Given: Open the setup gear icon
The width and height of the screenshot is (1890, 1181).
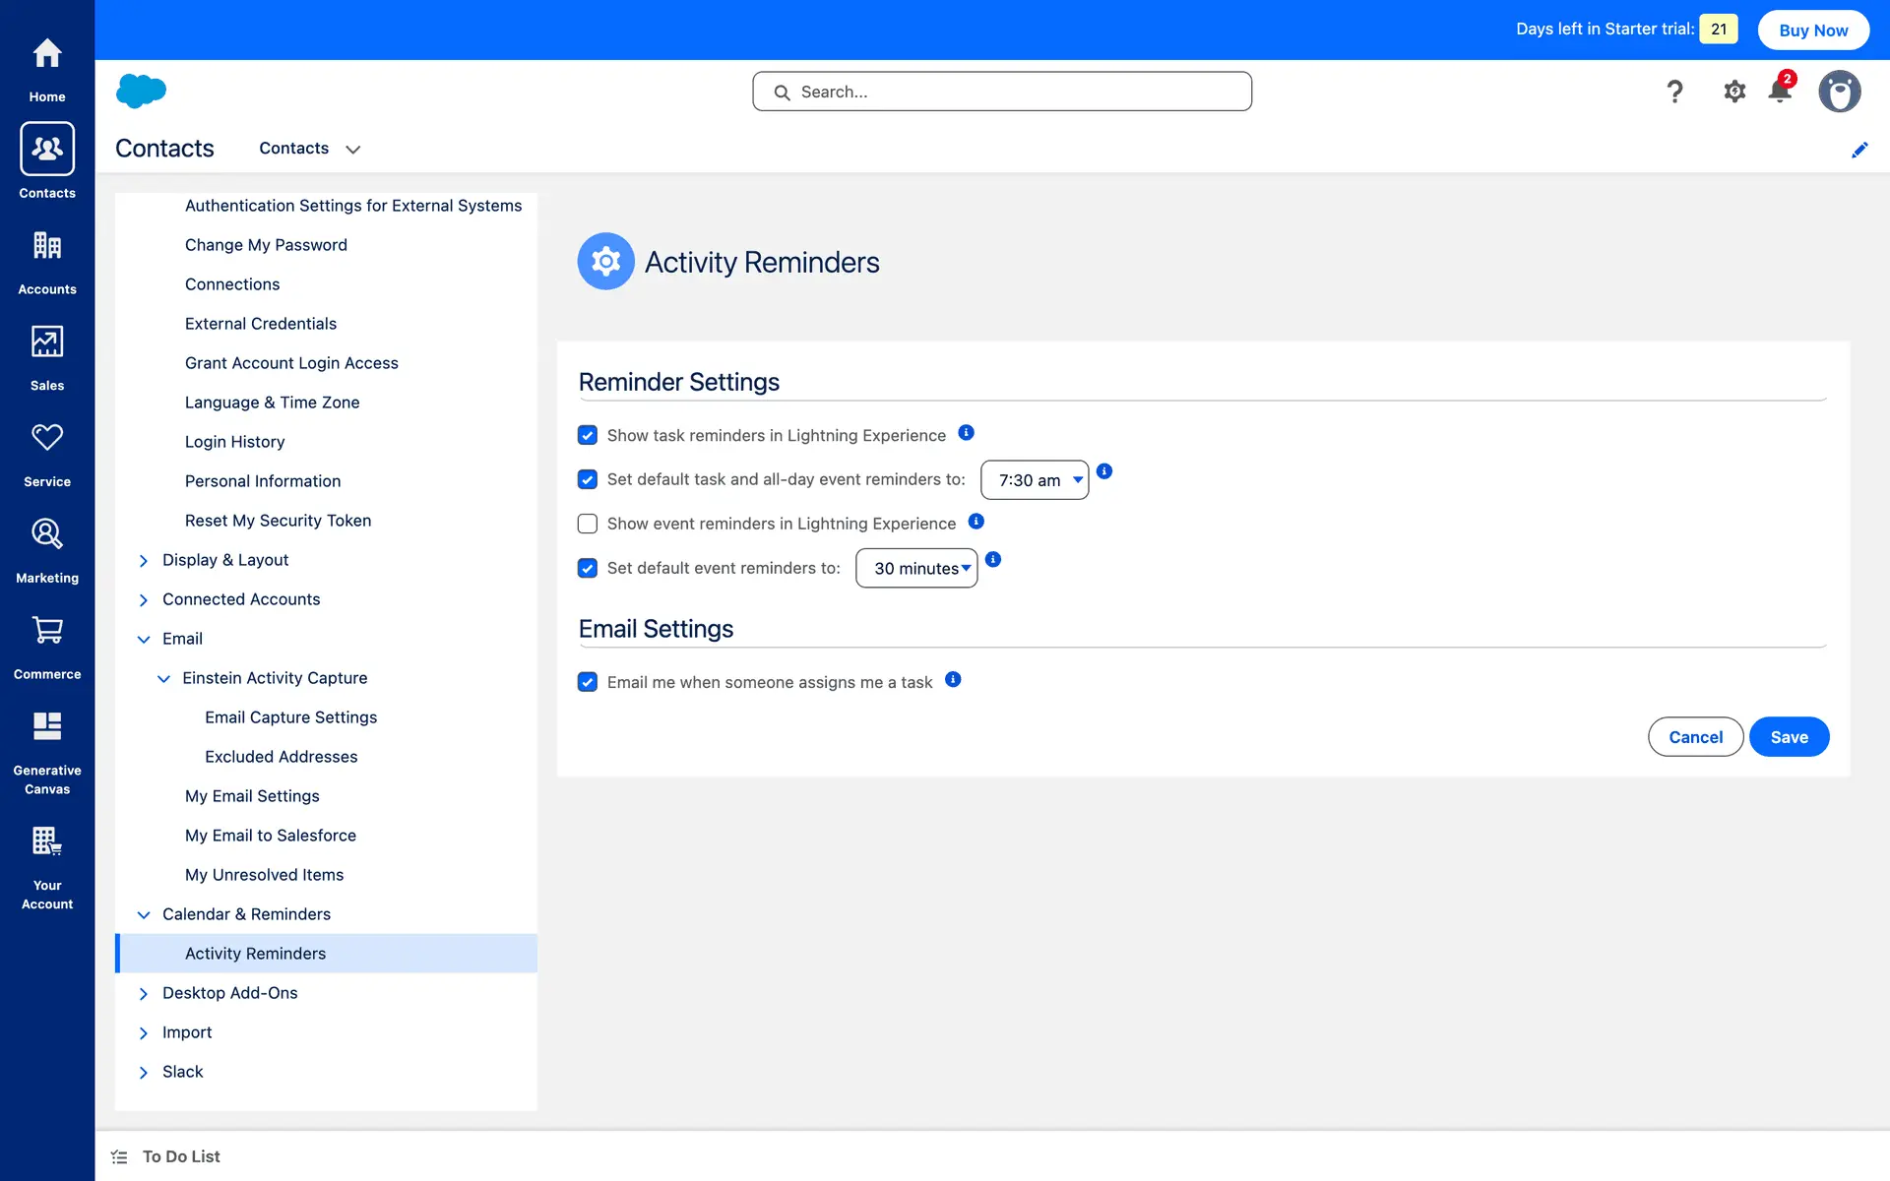Looking at the screenshot, I should pyautogui.click(x=1734, y=92).
